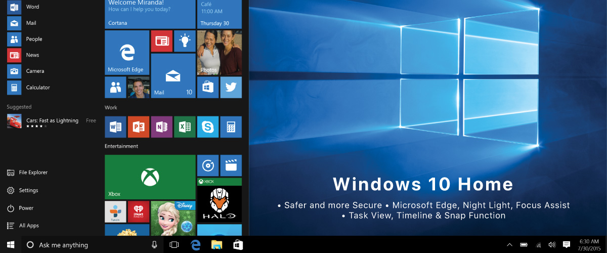Launch the Excel tile
Screen dimensions: 607x253
[185, 127]
